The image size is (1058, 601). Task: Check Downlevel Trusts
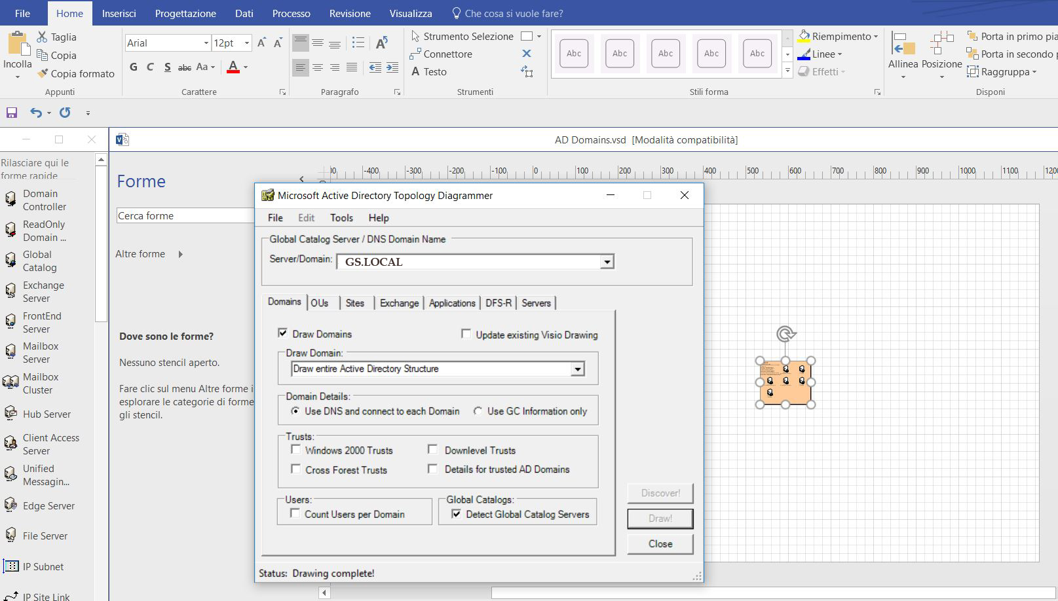coord(432,449)
